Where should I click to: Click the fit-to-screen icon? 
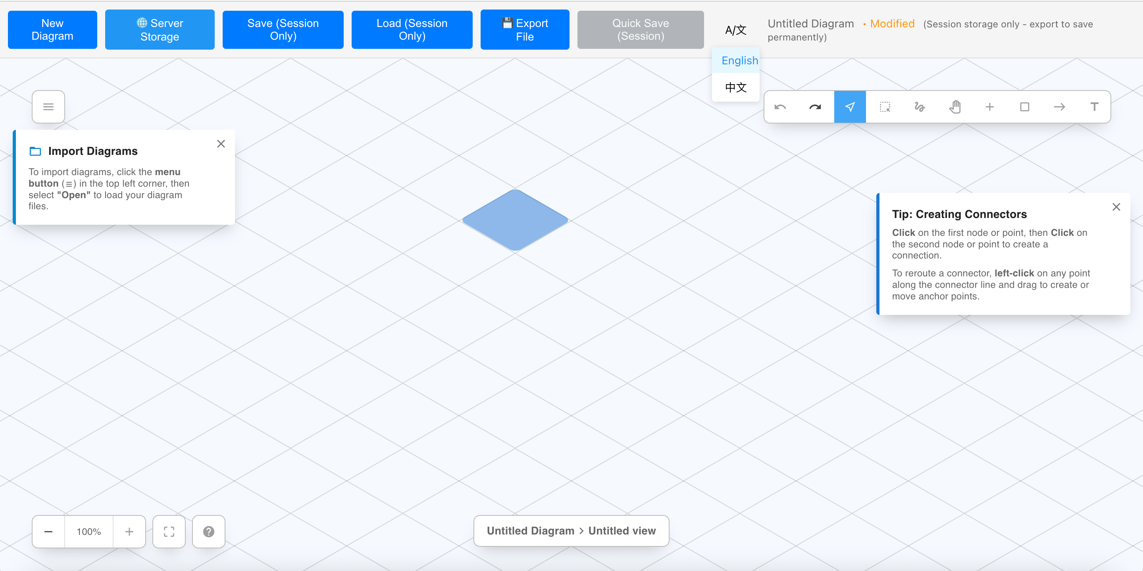click(169, 531)
